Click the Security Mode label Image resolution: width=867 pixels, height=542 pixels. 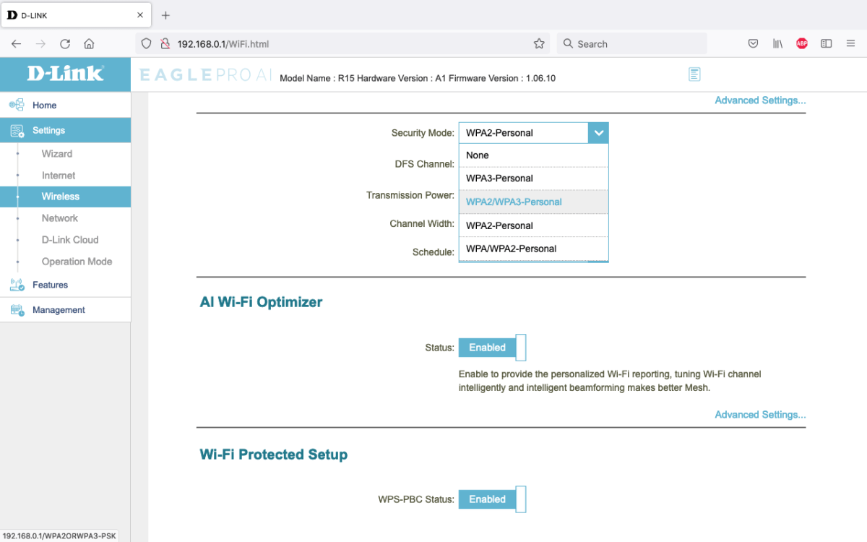coord(423,133)
